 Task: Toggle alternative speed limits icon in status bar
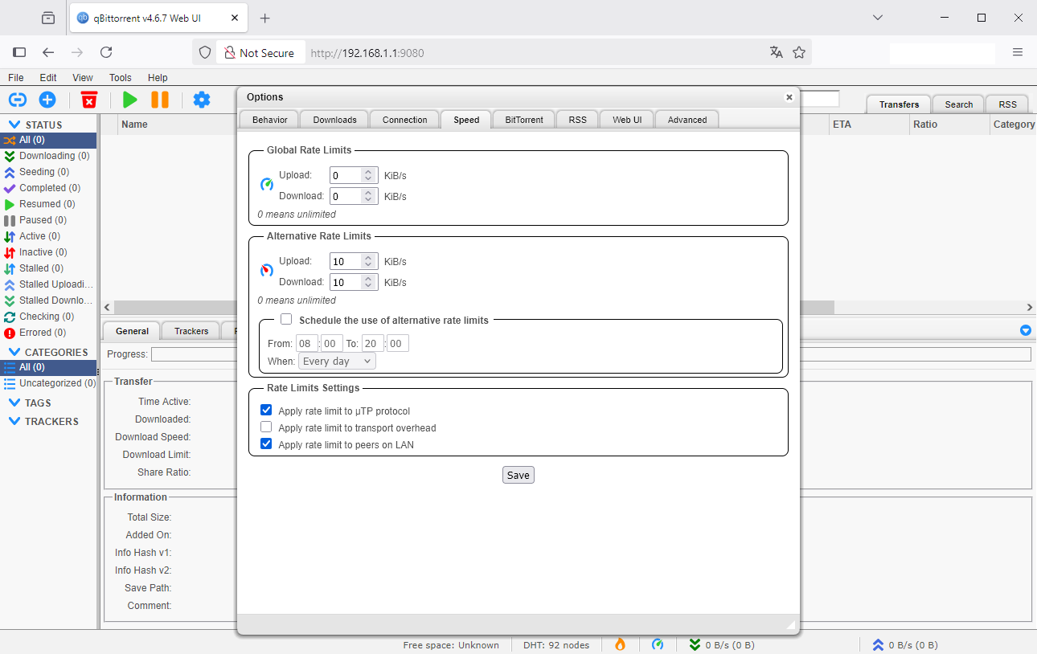658,644
